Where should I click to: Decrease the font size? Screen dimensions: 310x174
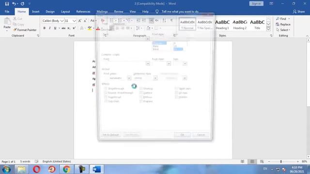(x=85, y=21)
